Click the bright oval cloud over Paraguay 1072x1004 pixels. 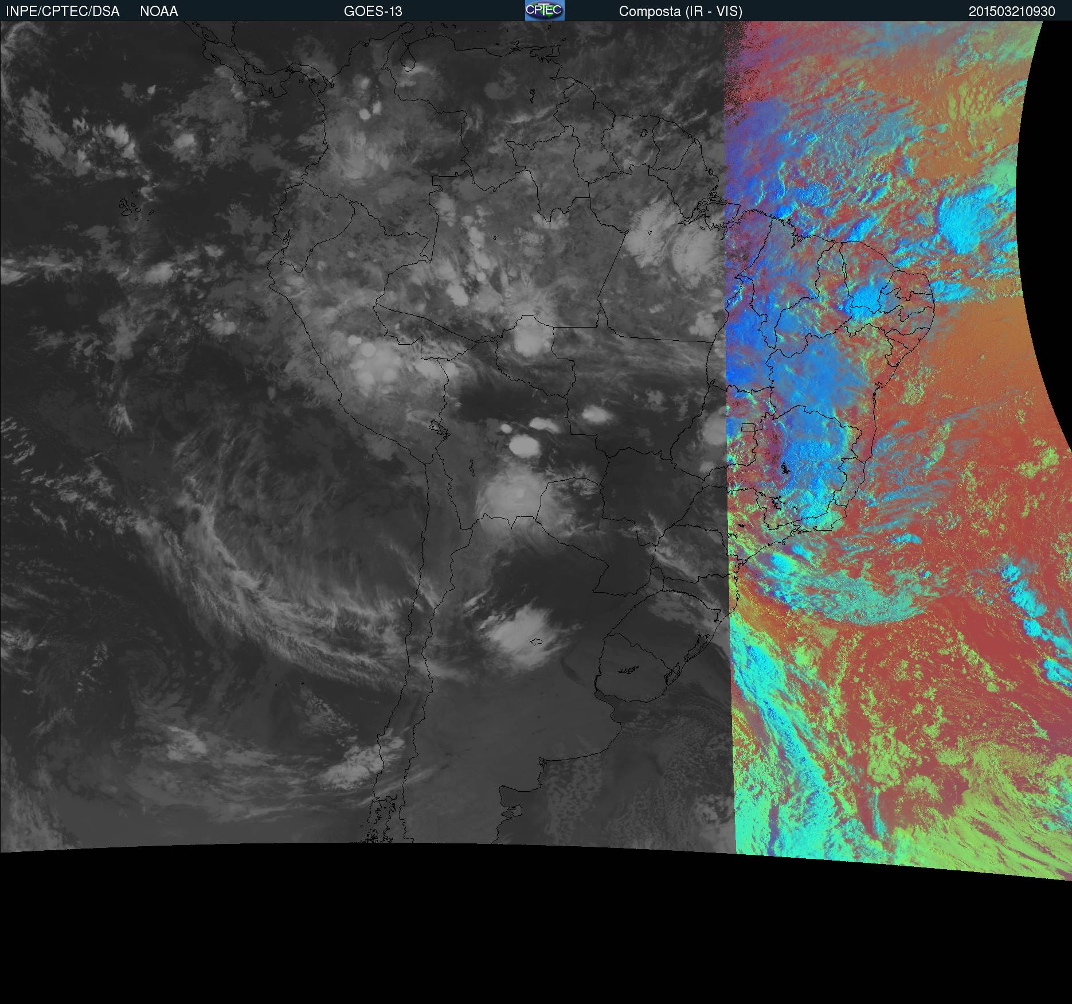(x=522, y=445)
